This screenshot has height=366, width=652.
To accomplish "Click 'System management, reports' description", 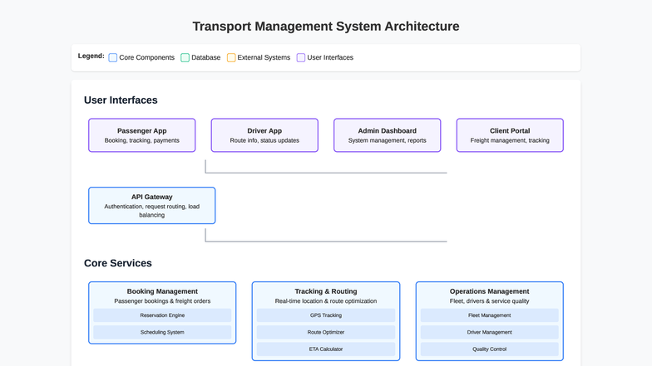I will tap(388, 141).
